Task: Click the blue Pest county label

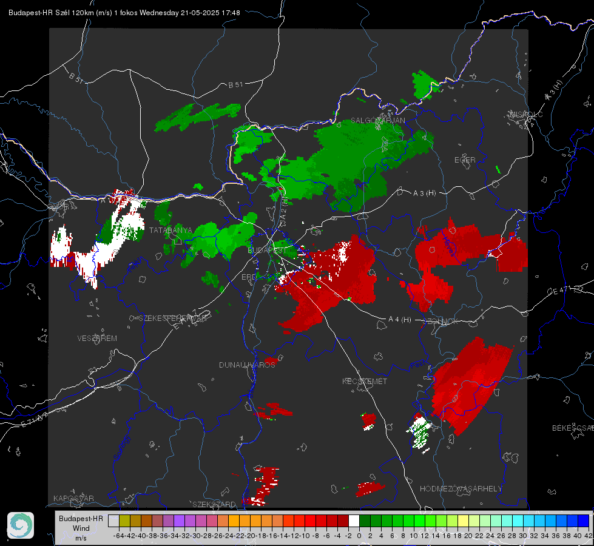Action: [417, 365]
